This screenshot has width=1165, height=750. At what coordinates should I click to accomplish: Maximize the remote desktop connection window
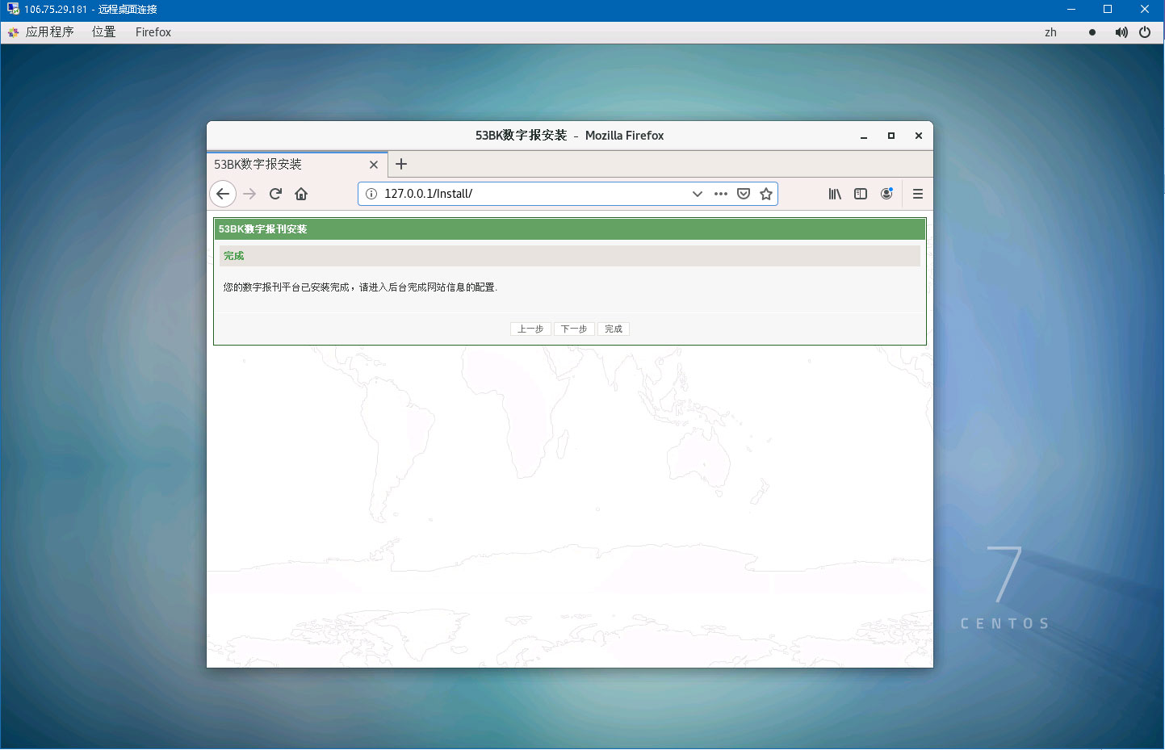(1108, 10)
